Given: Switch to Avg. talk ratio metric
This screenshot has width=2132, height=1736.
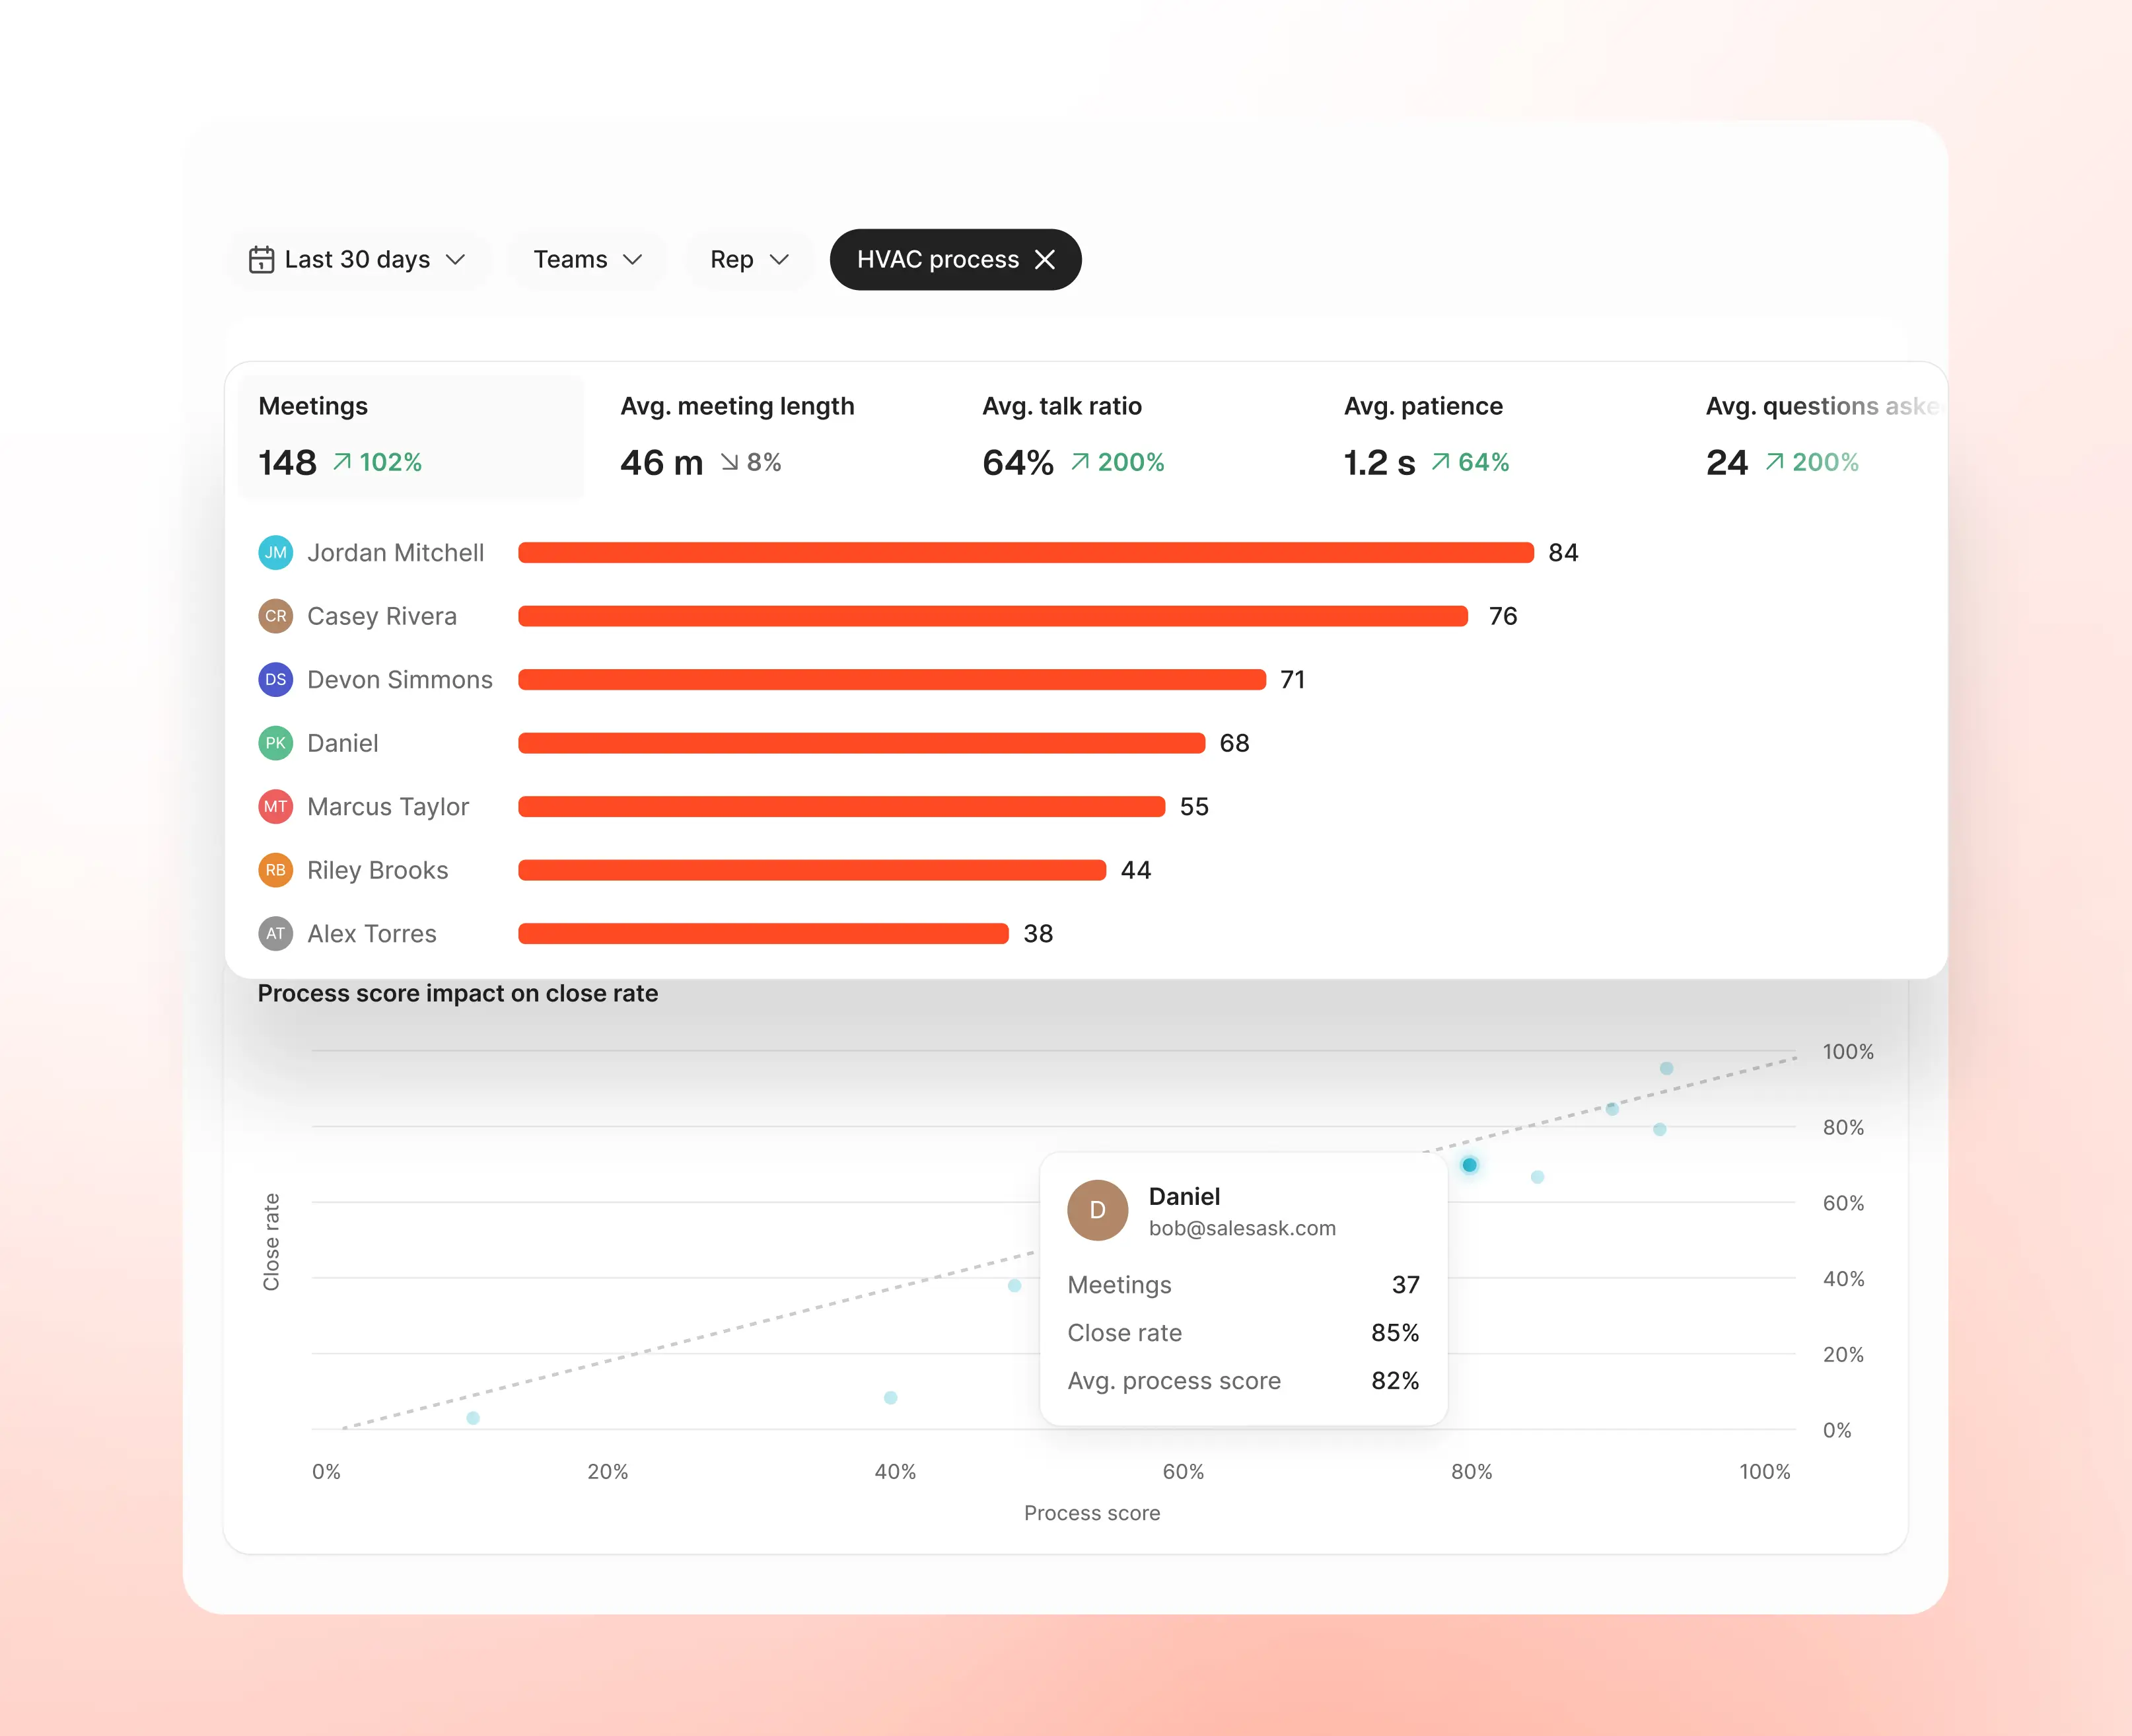Looking at the screenshot, I should click(x=1135, y=437).
